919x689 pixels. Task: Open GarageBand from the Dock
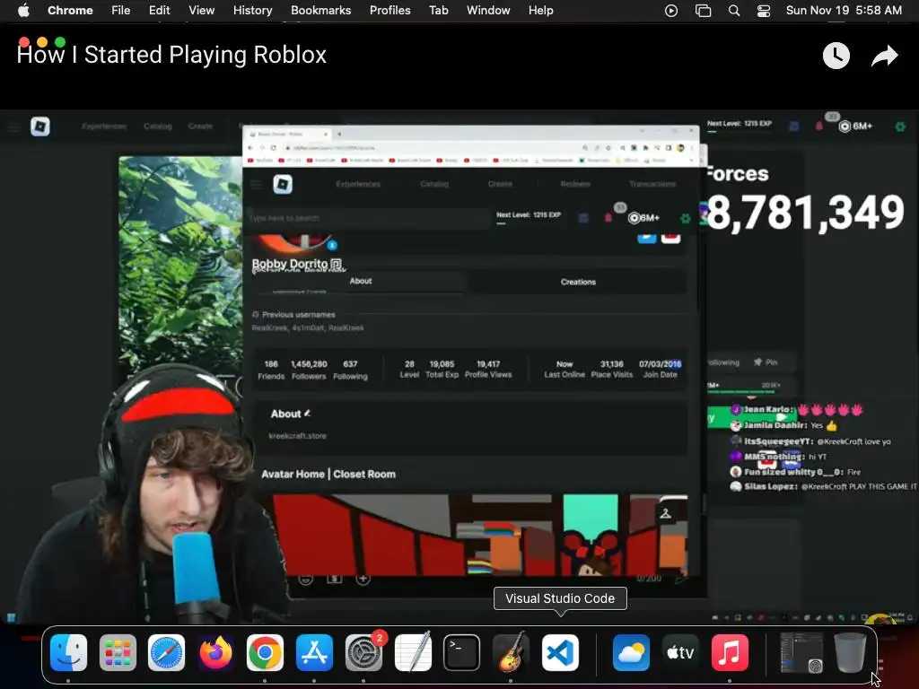point(511,652)
